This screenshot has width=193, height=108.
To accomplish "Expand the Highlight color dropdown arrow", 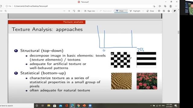I will click(x=143, y=11).
